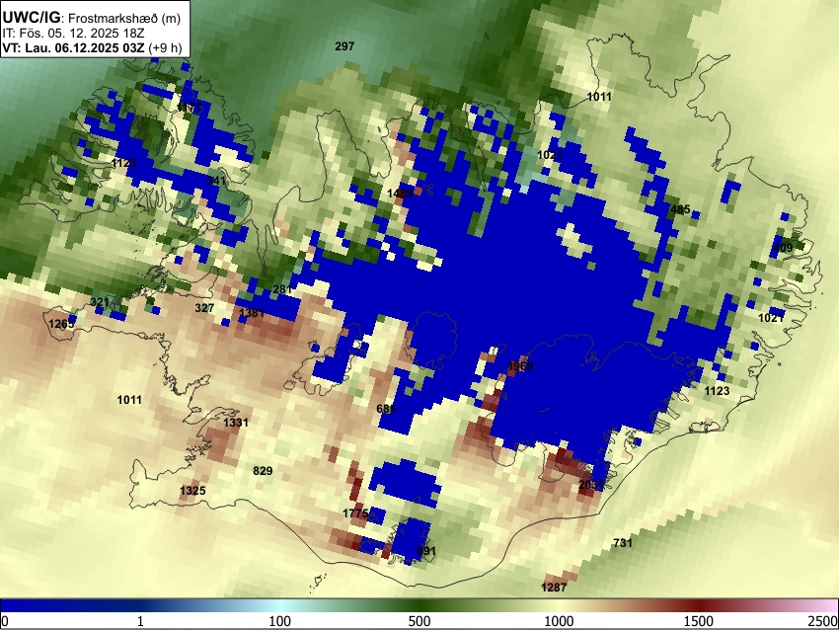This screenshot has width=839, height=630.
Task: Click the 1969 map value label
Action: (x=520, y=366)
